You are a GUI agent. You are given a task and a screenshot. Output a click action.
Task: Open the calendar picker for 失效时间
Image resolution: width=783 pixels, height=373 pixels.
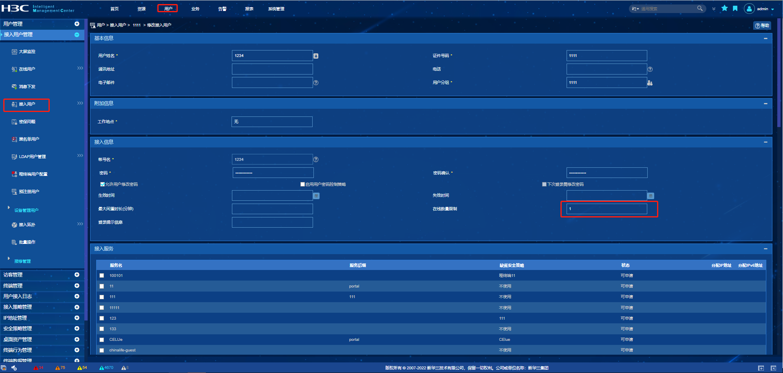pos(651,196)
